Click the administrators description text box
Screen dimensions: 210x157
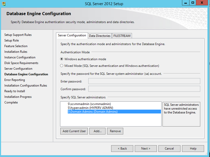pyautogui.click(x=181, y=114)
